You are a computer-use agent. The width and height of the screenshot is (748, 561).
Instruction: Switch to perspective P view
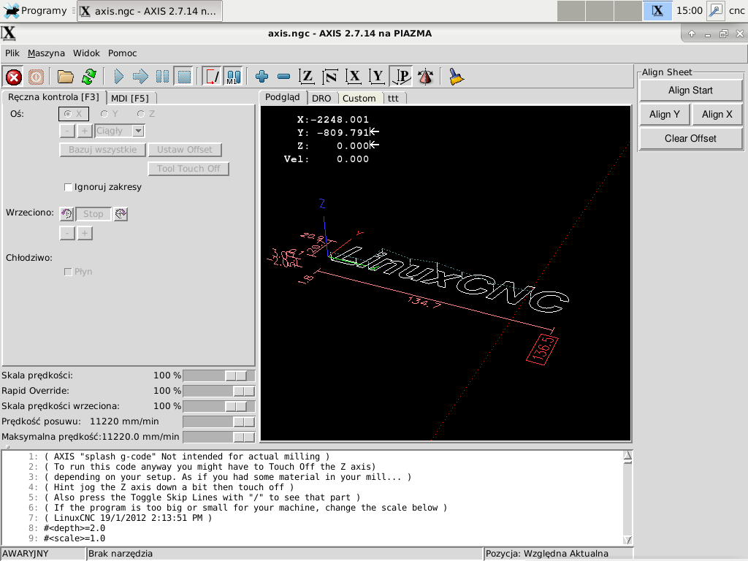coord(401,76)
